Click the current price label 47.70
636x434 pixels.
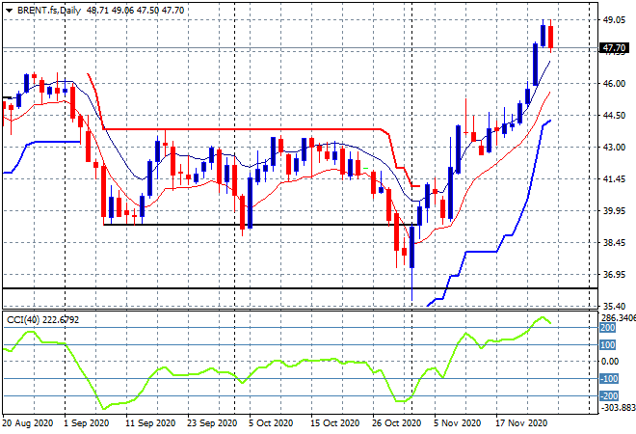[614, 48]
